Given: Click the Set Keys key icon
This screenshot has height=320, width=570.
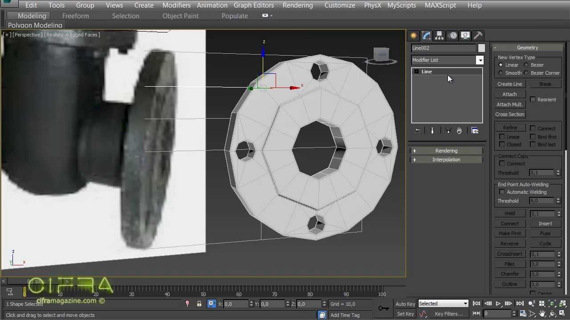Looking at the screenshot, I should click(x=383, y=308).
